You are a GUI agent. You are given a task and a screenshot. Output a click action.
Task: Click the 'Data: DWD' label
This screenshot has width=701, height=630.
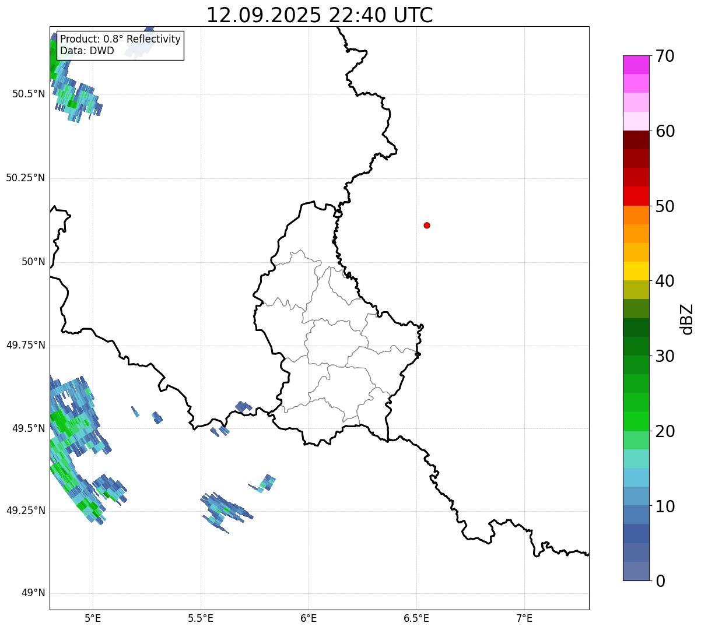87,51
